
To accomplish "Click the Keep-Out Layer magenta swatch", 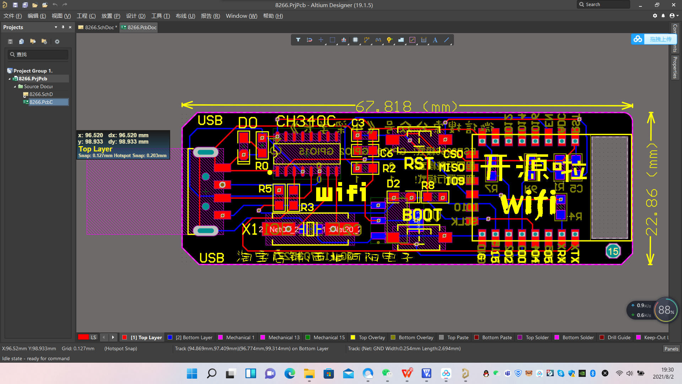I will tap(638, 337).
